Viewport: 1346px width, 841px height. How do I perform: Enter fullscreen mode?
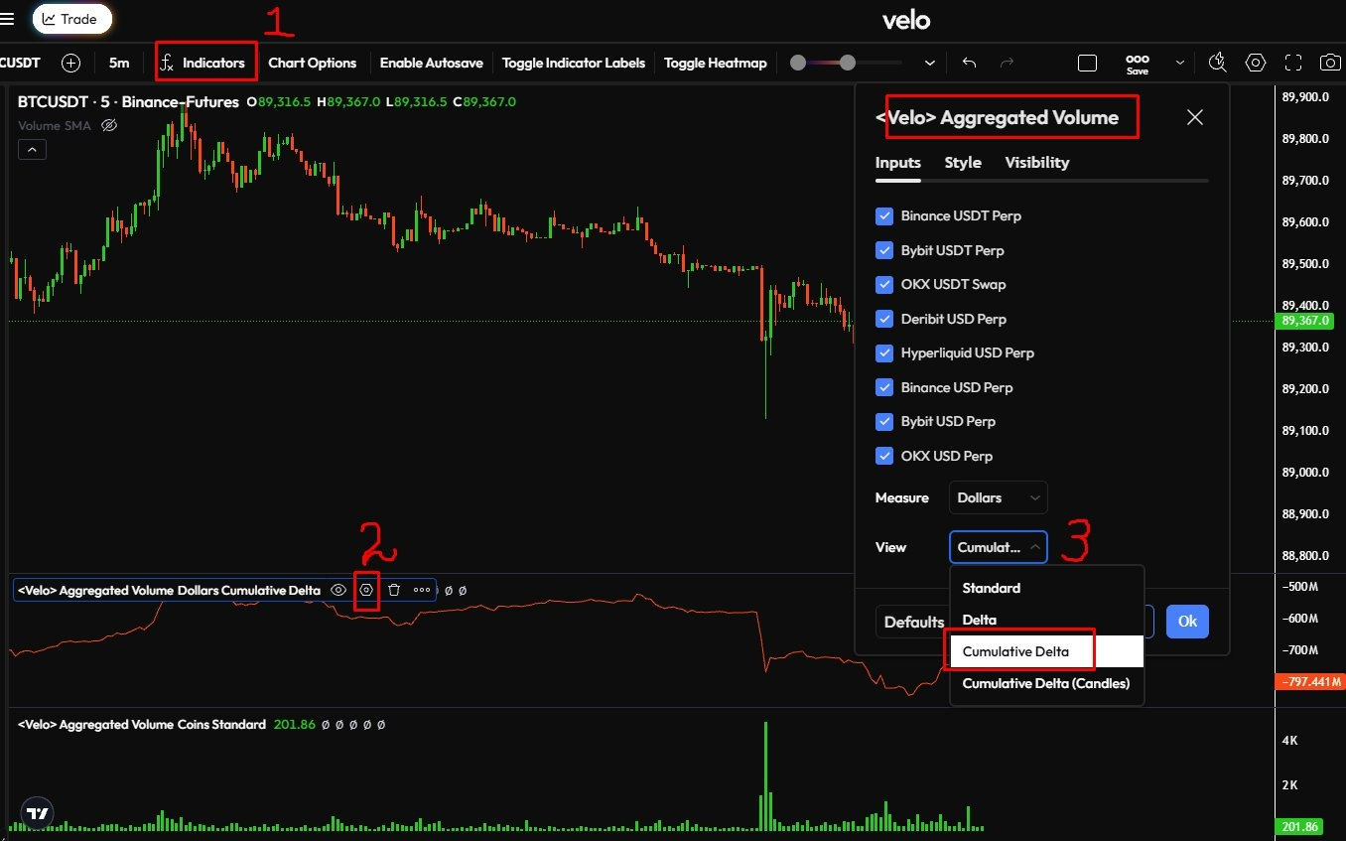1293,63
